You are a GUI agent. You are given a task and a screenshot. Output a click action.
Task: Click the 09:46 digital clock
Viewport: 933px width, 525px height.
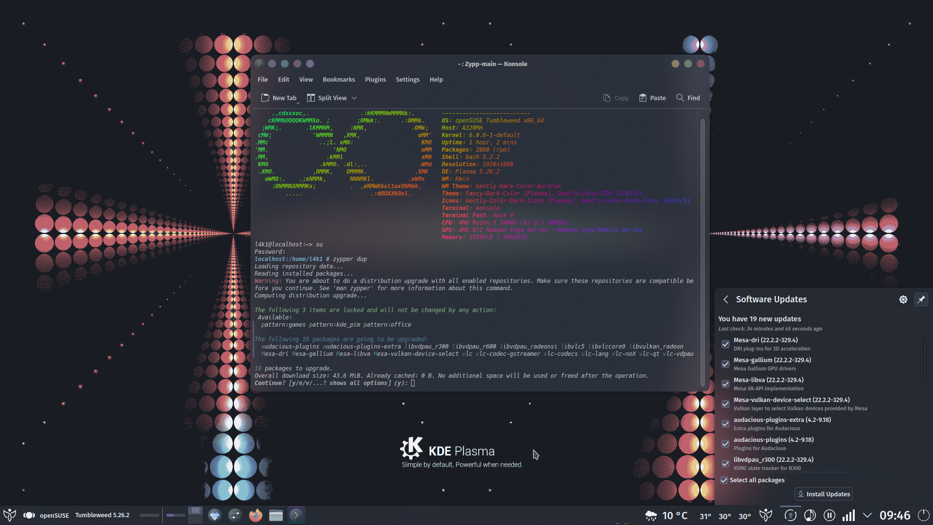pyautogui.click(x=895, y=515)
